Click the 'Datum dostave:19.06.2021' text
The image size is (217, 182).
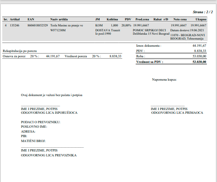187,30
